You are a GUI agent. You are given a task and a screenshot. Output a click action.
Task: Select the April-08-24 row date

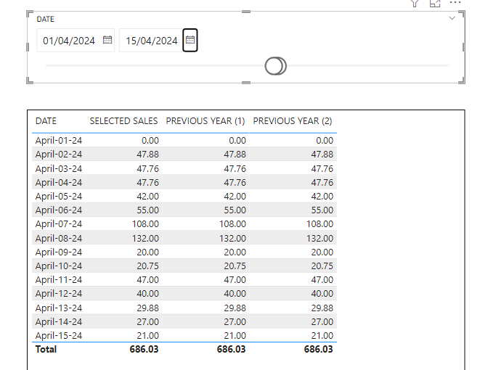59,238
